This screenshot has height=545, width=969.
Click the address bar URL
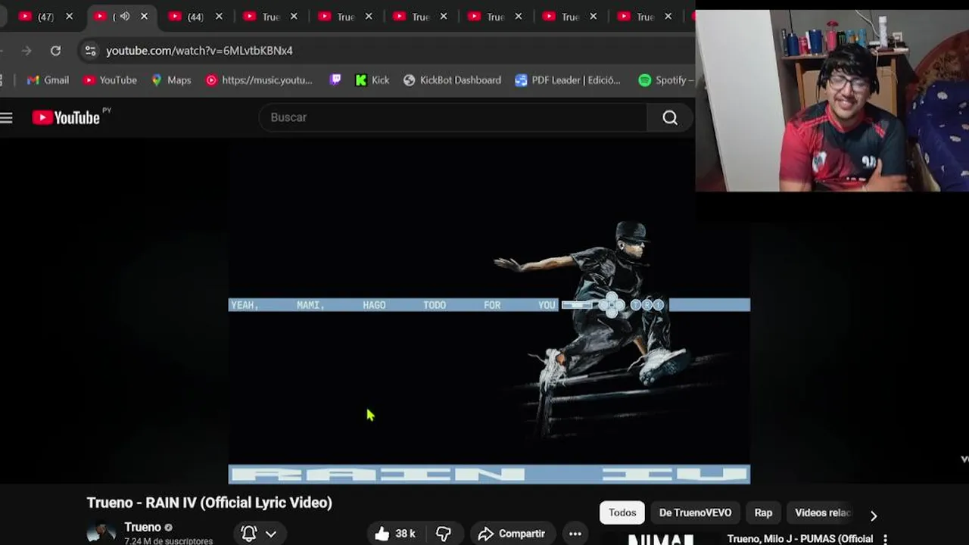199,51
